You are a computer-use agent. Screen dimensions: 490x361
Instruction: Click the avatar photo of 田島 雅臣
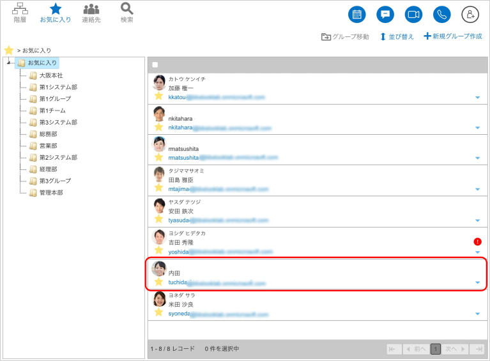click(159, 174)
